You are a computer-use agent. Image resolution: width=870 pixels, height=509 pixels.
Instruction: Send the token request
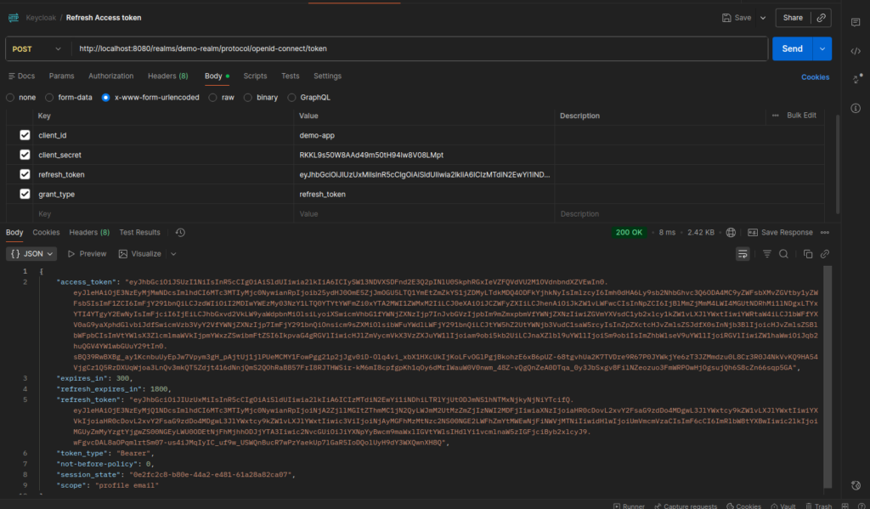(792, 48)
